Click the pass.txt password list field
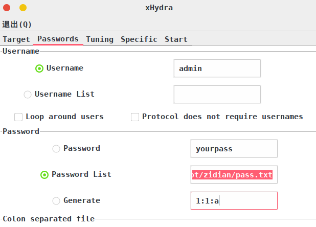 click(234, 175)
